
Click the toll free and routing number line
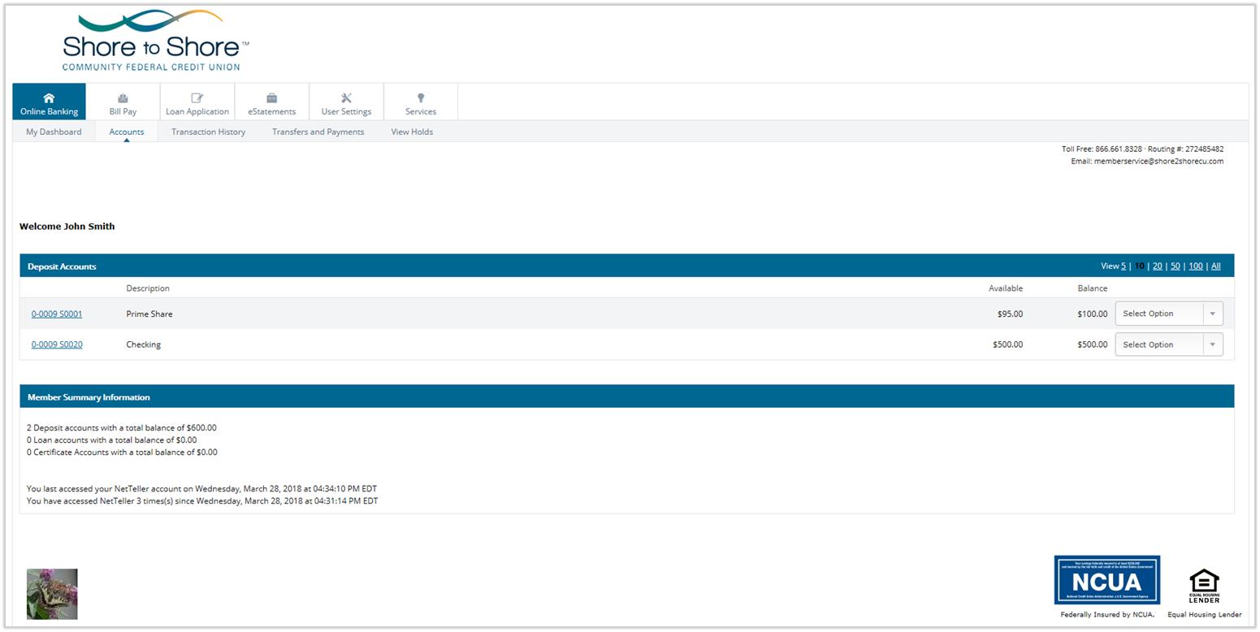click(x=1142, y=149)
